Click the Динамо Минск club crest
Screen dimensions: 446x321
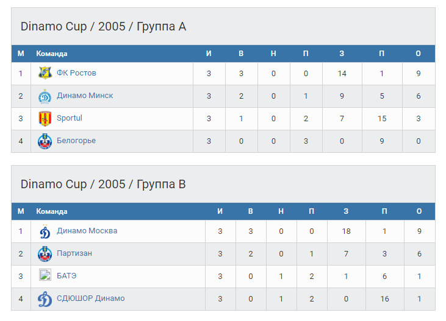pyautogui.click(x=45, y=96)
